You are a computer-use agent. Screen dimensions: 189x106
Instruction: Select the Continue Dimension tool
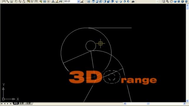click(x=36, y=1)
